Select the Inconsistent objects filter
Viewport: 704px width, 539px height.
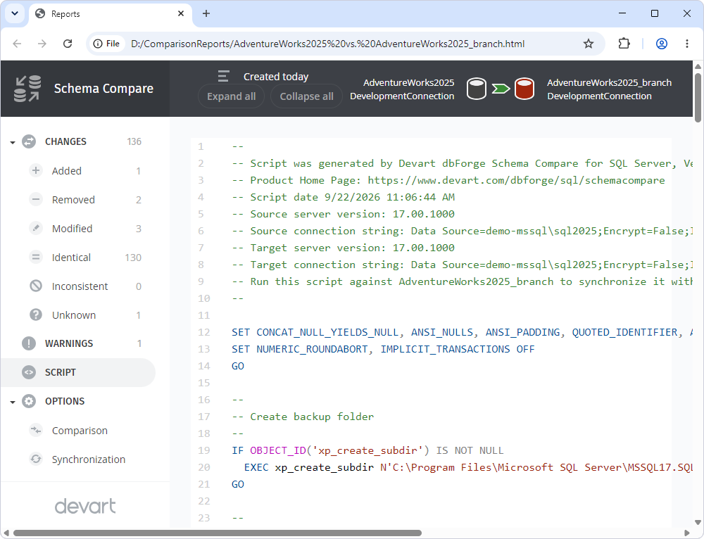click(x=85, y=286)
